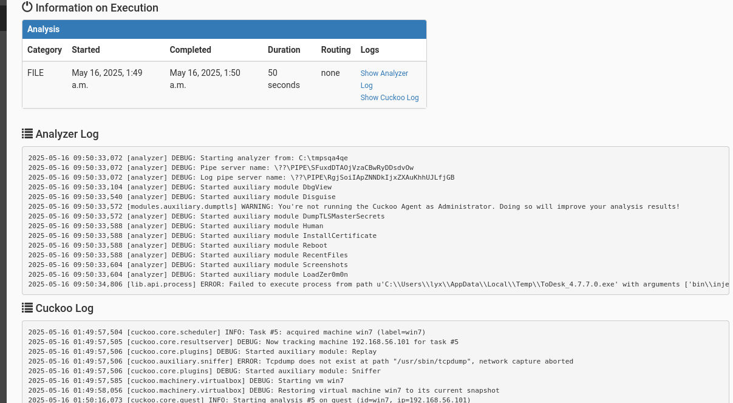This screenshot has height=403, width=733.
Task: Click the 50 seconds duration value
Action: click(x=284, y=79)
